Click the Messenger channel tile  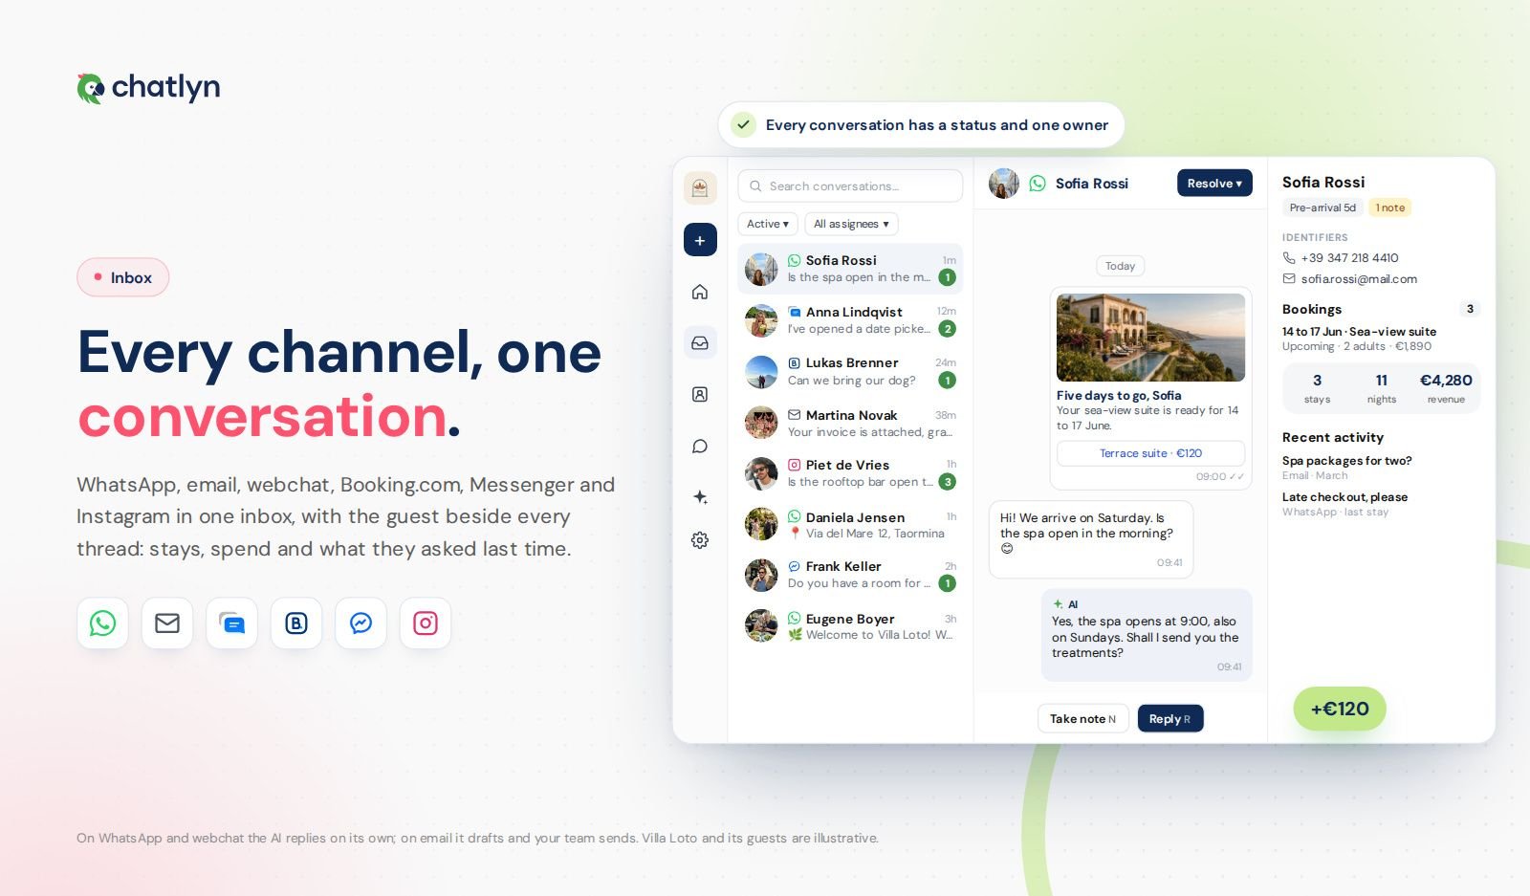pos(361,623)
